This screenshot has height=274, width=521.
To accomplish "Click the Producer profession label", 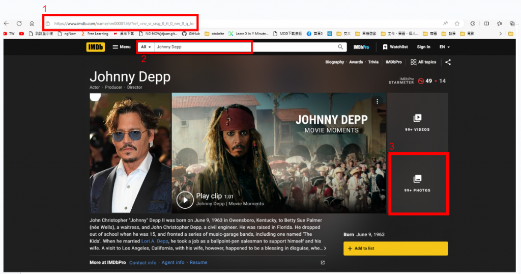I will 113,88.
